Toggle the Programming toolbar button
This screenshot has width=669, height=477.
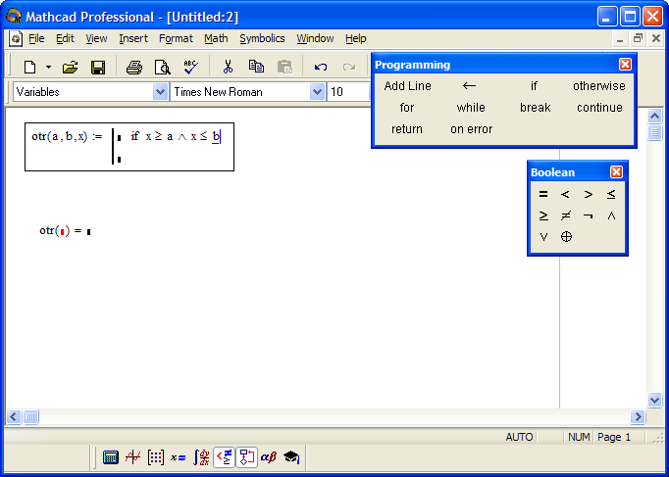pyautogui.click(x=246, y=456)
